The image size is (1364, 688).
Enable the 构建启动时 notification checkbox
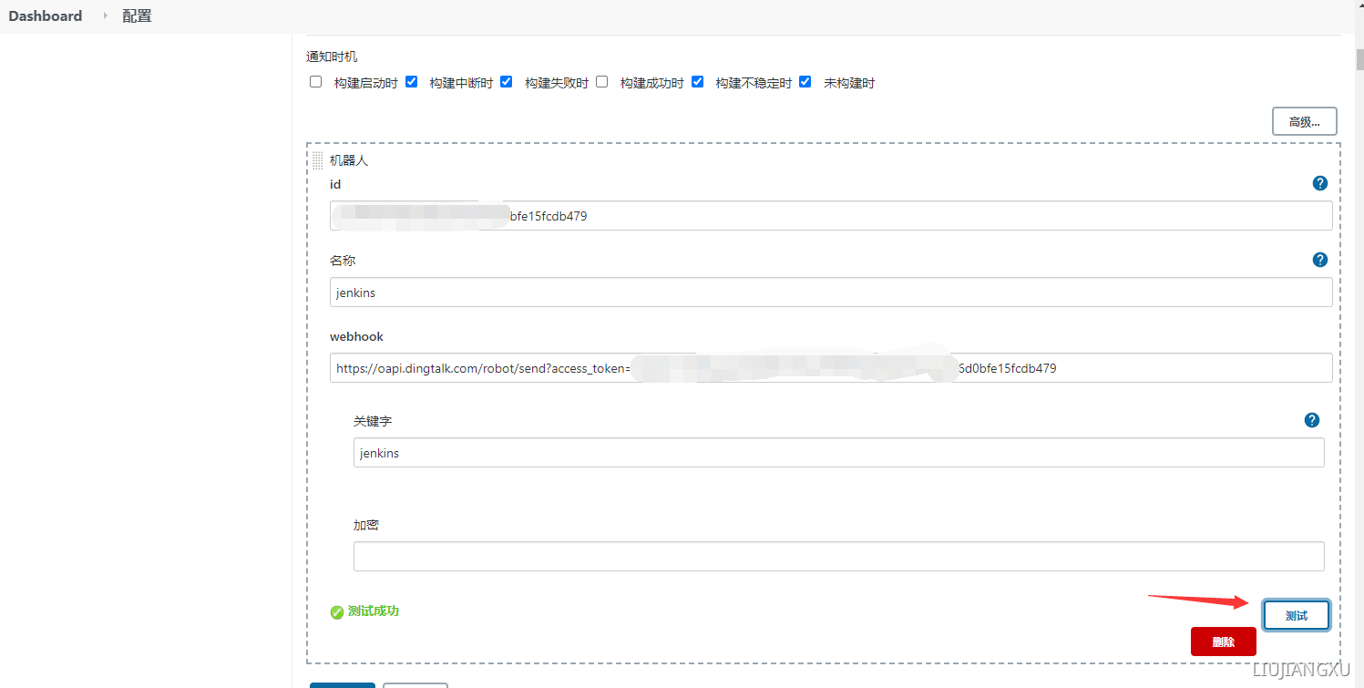pos(314,81)
